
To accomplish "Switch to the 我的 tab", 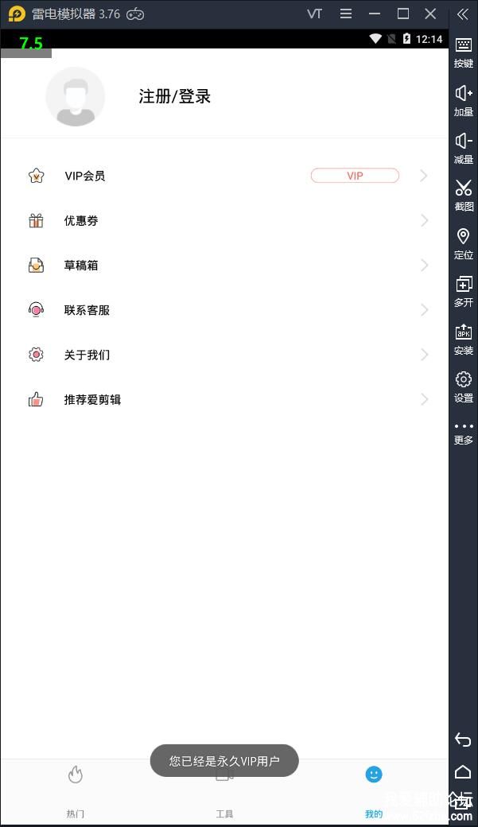I will point(374,791).
